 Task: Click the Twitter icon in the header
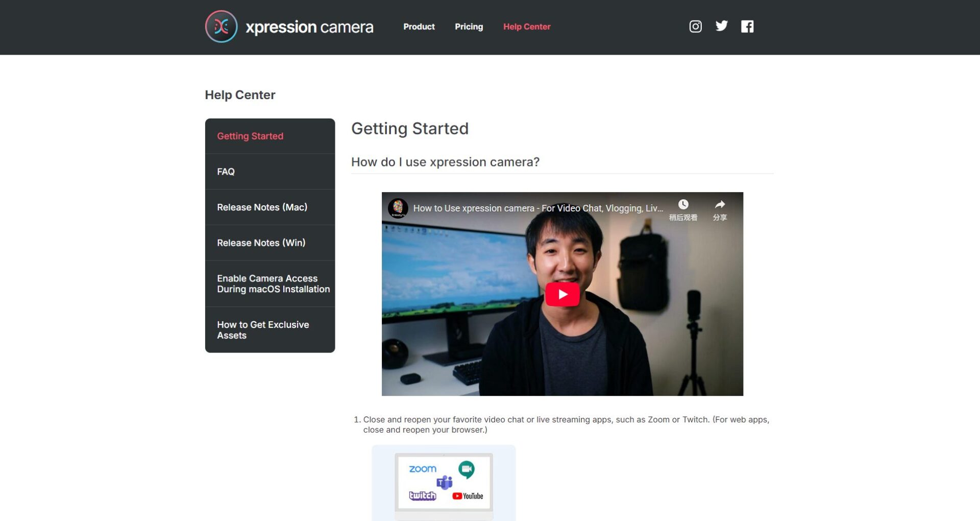click(721, 26)
